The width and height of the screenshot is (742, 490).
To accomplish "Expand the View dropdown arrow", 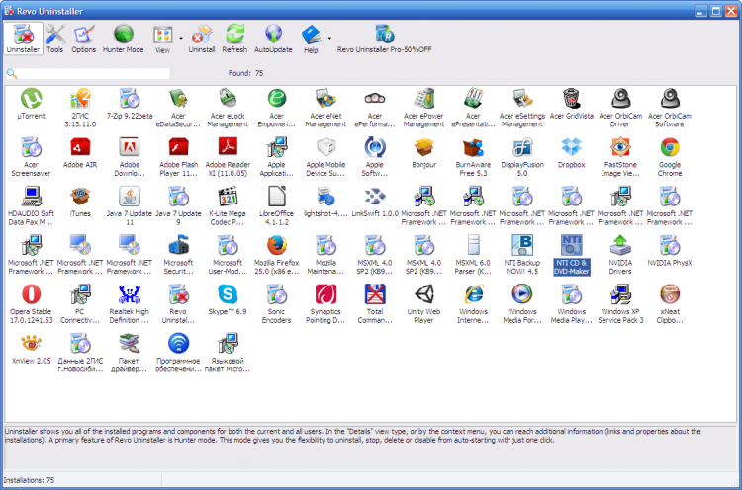I will 181,38.
